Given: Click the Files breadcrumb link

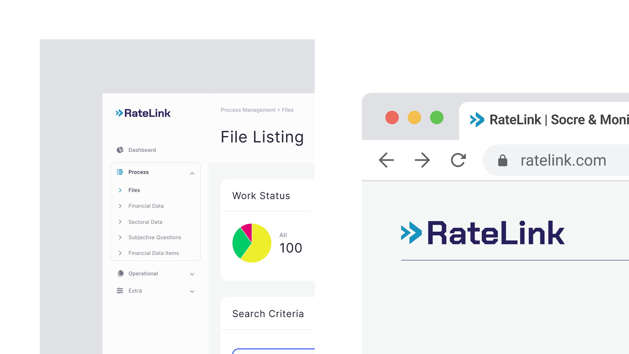Looking at the screenshot, I should pyautogui.click(x=288, y=110).
